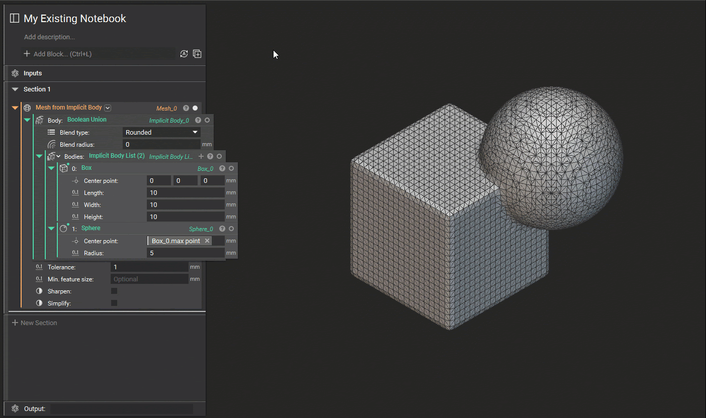Image resolution: width=706 pixels, height=418 pixels.
Task: Open help for the Mesh_0 block
Action: 186,108
